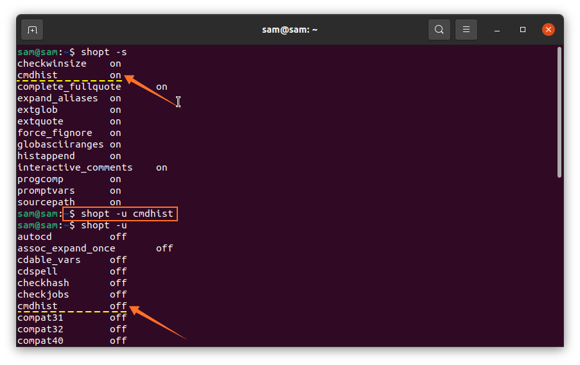Click the 'off' value beside cmdhist
This screenshot has width=580, height=365.
tap(118, 306)
